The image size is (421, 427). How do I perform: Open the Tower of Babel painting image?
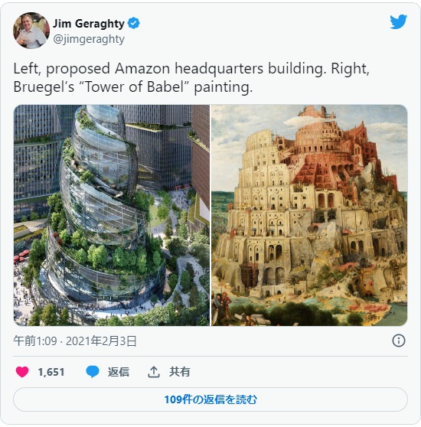(309, 215)
